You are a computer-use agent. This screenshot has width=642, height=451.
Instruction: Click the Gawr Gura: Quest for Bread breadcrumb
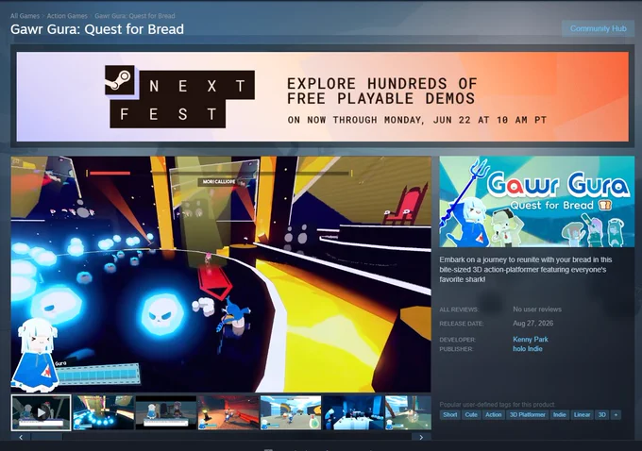(135, 16)
